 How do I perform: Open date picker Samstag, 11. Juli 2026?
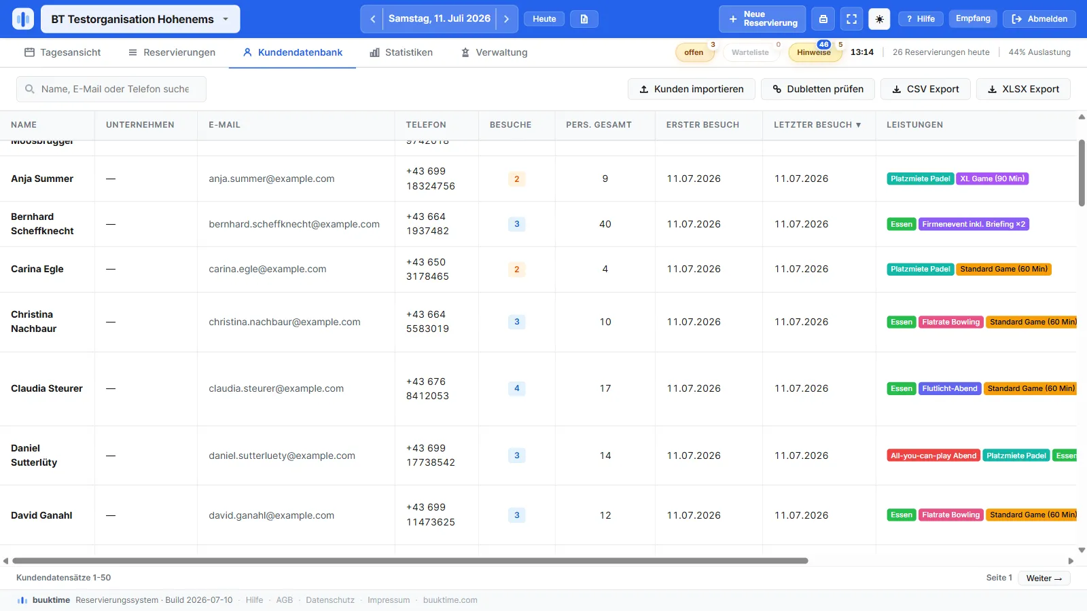point(440,19)
